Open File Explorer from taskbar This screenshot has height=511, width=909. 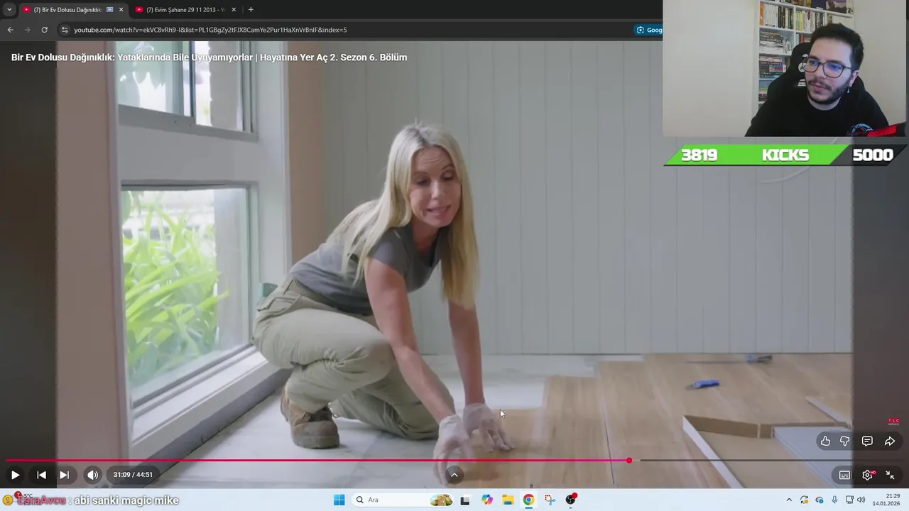[x=508, y=500]
